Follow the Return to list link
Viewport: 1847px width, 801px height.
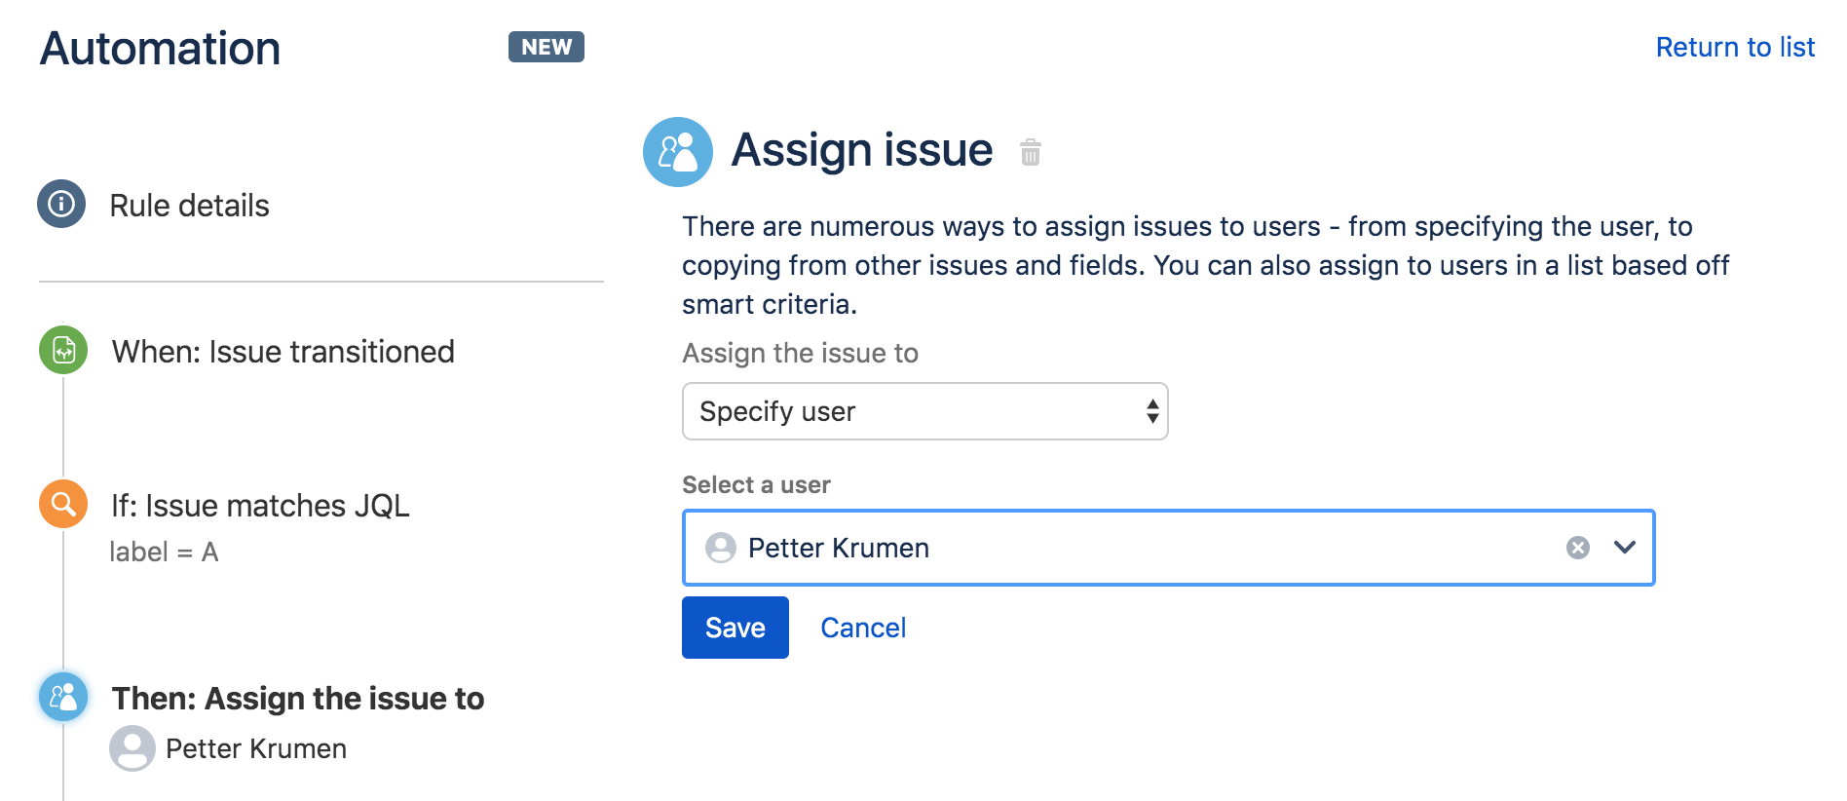(x=1735, y=47)
